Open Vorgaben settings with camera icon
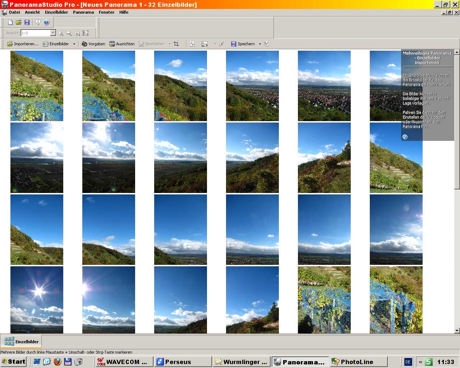 [93, 44]
